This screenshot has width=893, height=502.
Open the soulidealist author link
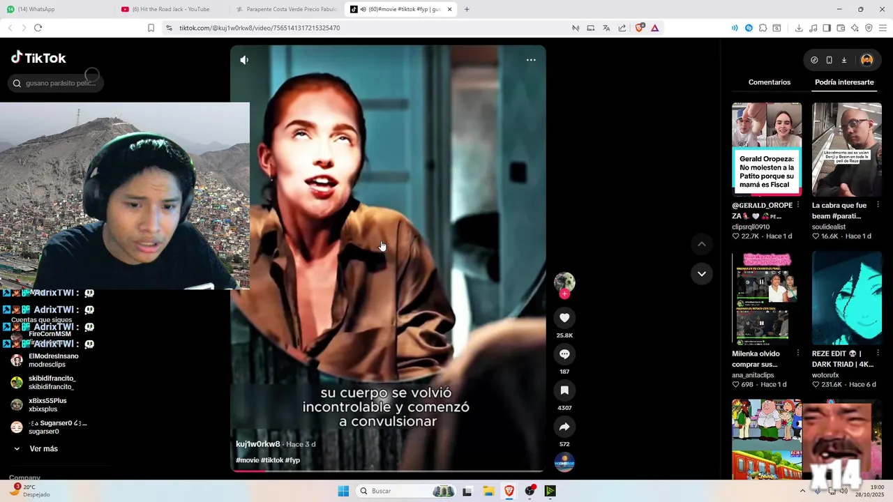coord(829,227)
